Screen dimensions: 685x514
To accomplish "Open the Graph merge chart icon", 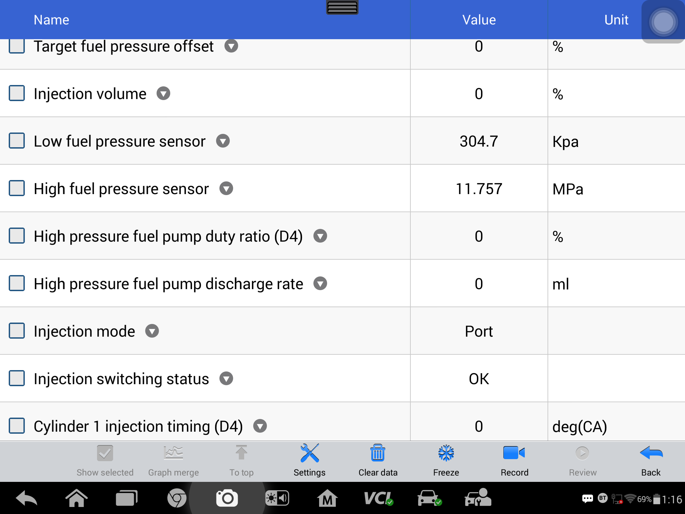I will point(173,461).
